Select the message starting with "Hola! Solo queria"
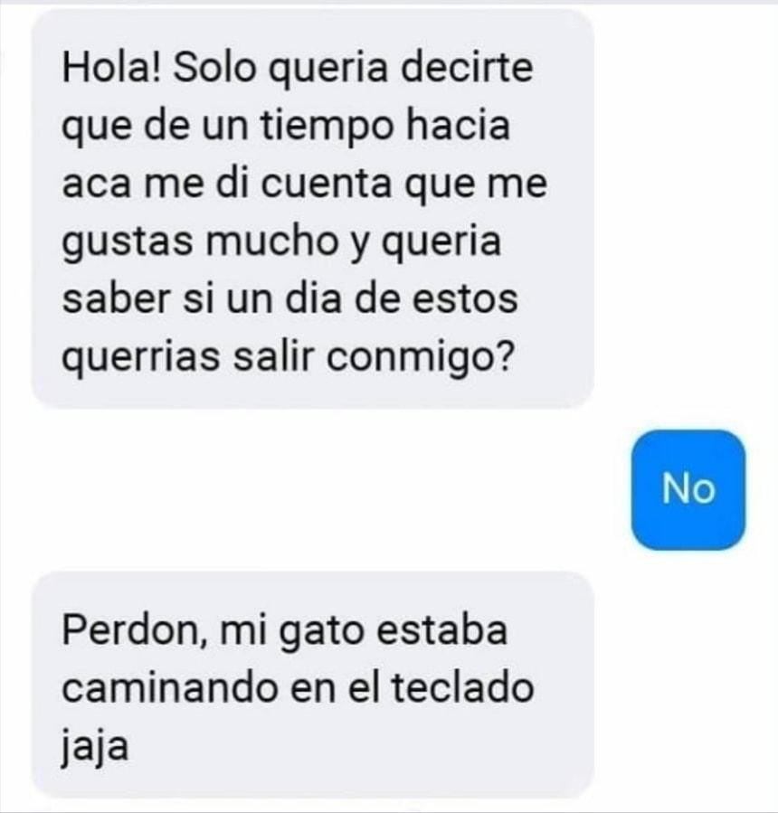The image size is (778, 813). click(312, 210)
